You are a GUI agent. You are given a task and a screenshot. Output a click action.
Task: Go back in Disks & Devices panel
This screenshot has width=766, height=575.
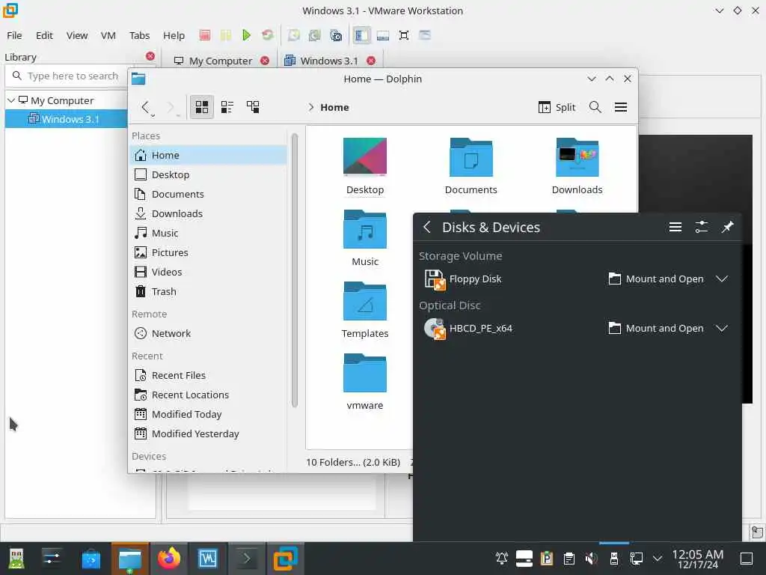coord(427,227)
